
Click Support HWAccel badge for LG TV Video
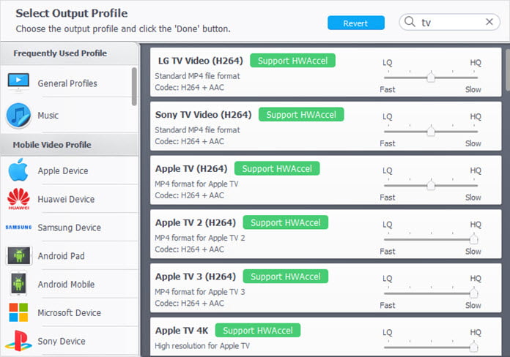[x=292, y=61]
